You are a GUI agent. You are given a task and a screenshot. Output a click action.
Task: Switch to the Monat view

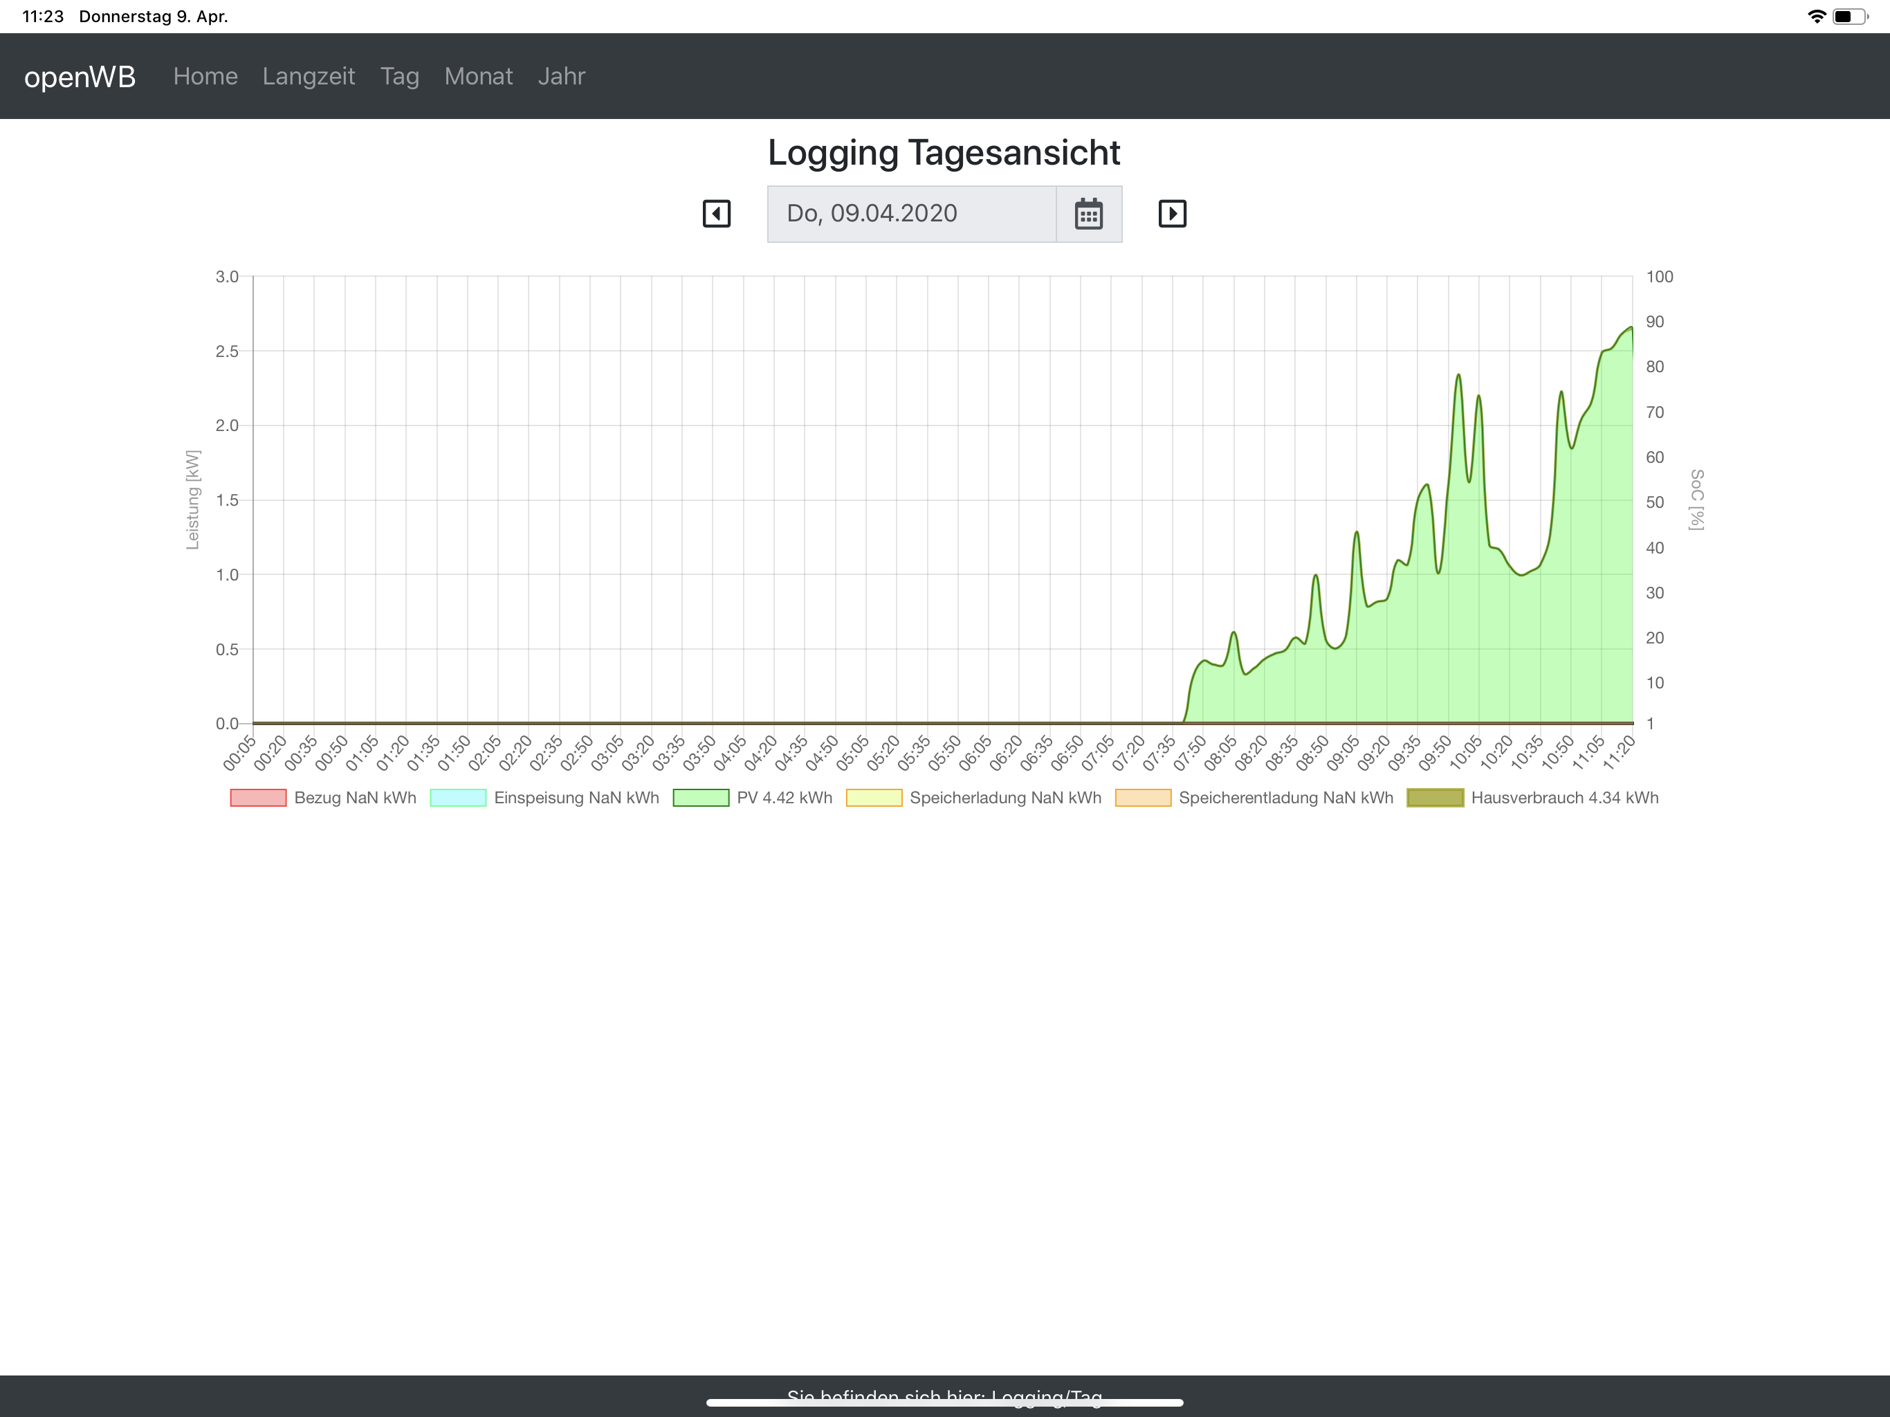(x=477, y=76)
